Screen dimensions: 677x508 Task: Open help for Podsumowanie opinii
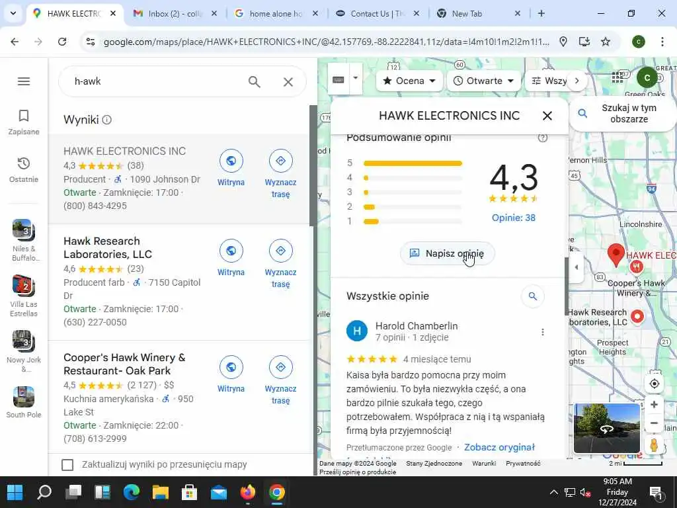click(x=543, y=138)
